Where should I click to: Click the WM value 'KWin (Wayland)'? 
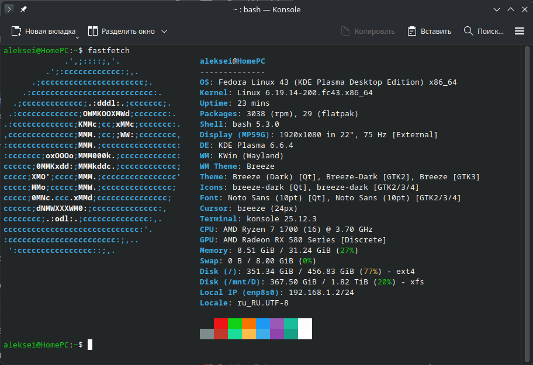pos(251,156)
